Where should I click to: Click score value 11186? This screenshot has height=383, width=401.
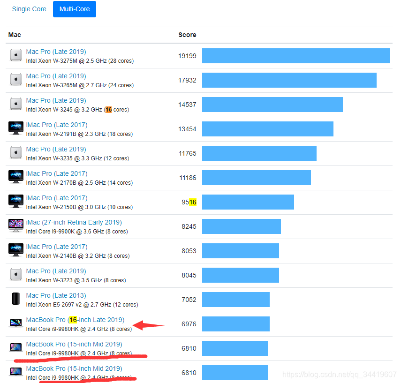point(188,178)
